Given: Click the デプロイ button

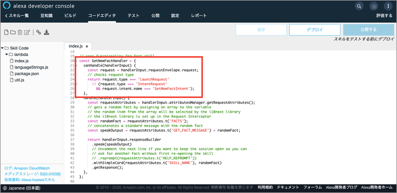Looking at the screenshot, I should click(315, 30).
